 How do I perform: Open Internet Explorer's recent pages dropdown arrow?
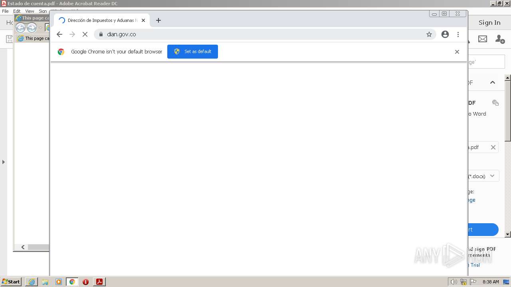pos(40,28)
